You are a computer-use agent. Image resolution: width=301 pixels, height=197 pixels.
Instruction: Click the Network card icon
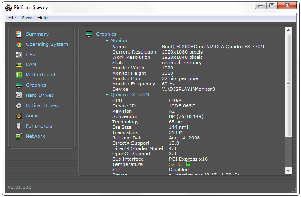[18, 137]
